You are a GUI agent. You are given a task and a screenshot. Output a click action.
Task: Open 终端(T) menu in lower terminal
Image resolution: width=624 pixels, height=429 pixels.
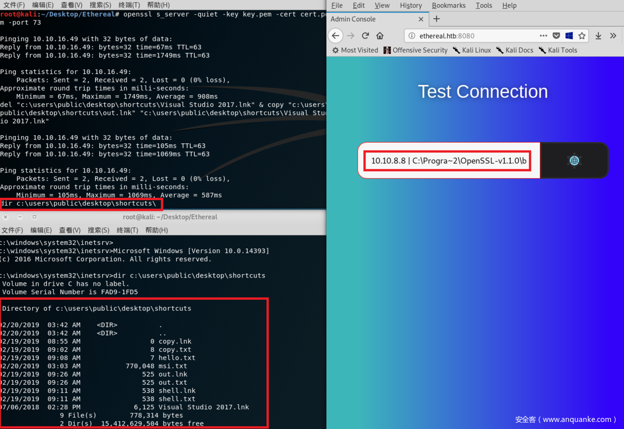[x=127, y=230]
